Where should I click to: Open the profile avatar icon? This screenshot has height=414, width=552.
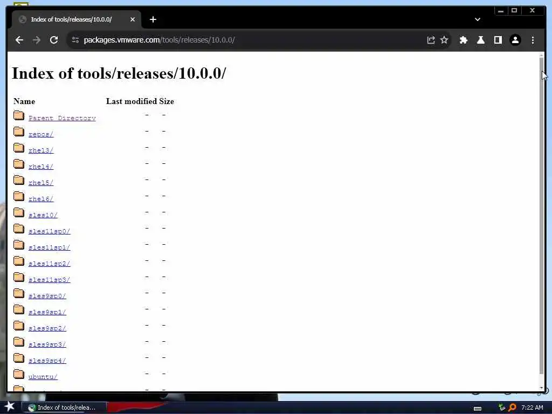pyautogui.click(x=515, y=40)
